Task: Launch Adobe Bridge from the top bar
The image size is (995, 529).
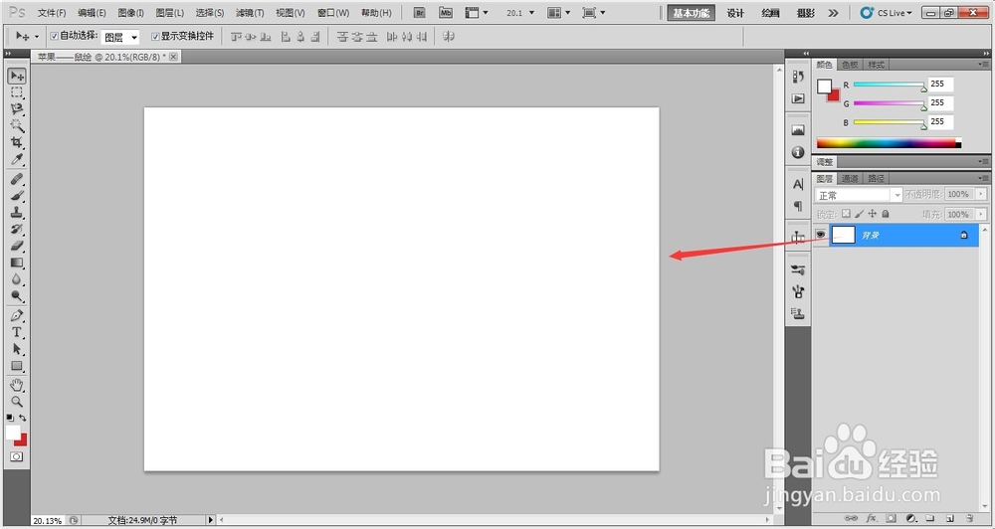Action: click(419, 13)
